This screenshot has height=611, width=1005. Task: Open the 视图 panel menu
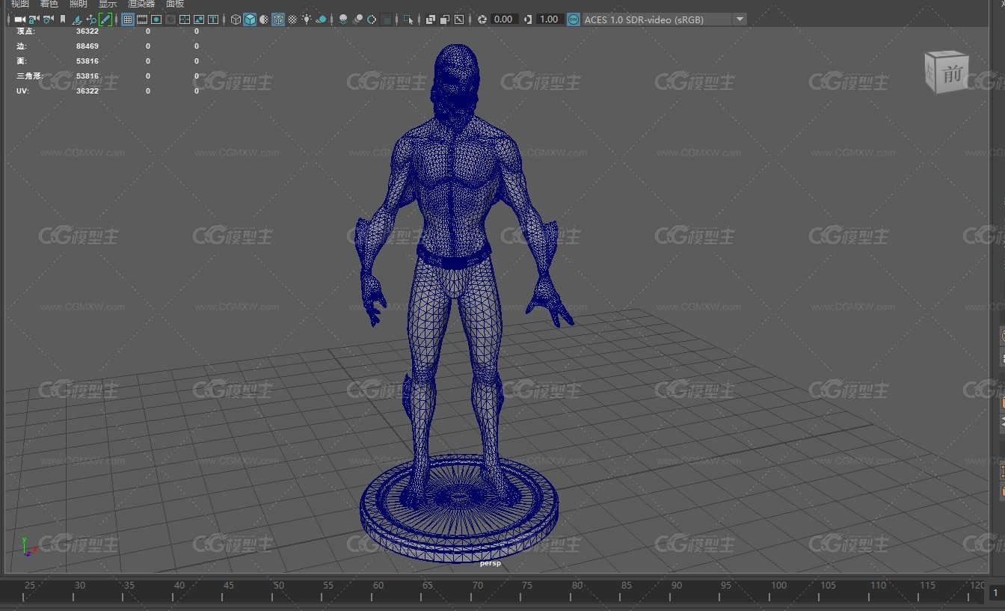tap(19, 4)
